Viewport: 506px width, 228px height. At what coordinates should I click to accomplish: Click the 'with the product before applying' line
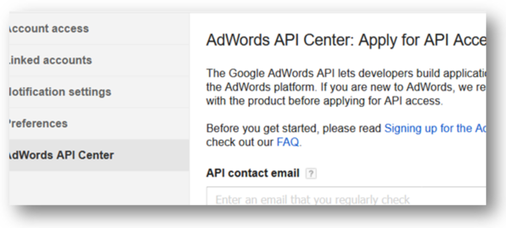[x=325, y=101]
